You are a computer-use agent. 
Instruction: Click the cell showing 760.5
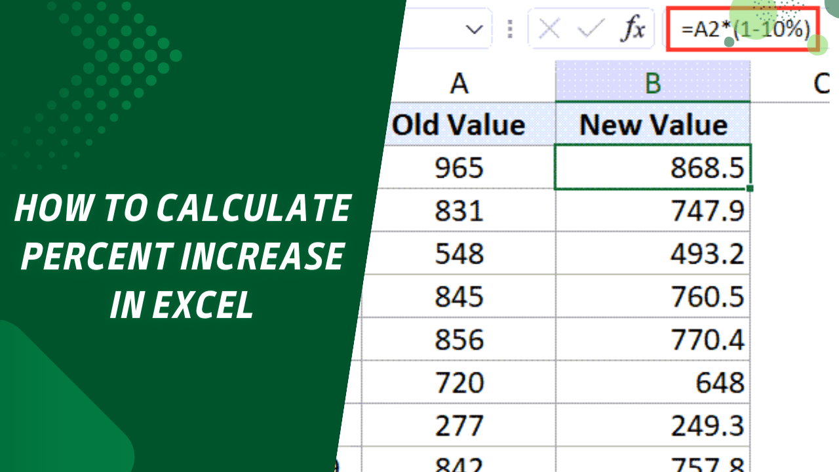pyautogui.click(x=653, y=296)
